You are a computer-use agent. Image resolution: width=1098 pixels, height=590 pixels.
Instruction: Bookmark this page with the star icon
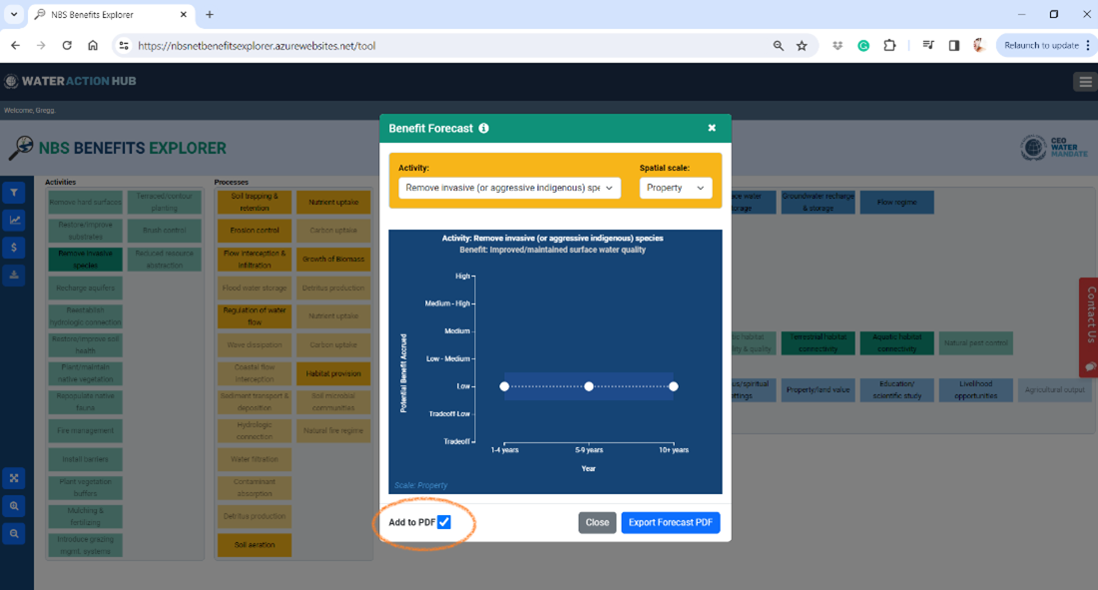(802, 46)
